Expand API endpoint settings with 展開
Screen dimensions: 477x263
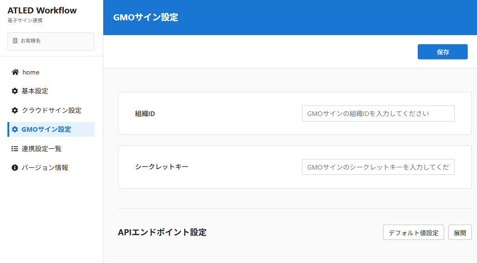(x=460, y=232)
